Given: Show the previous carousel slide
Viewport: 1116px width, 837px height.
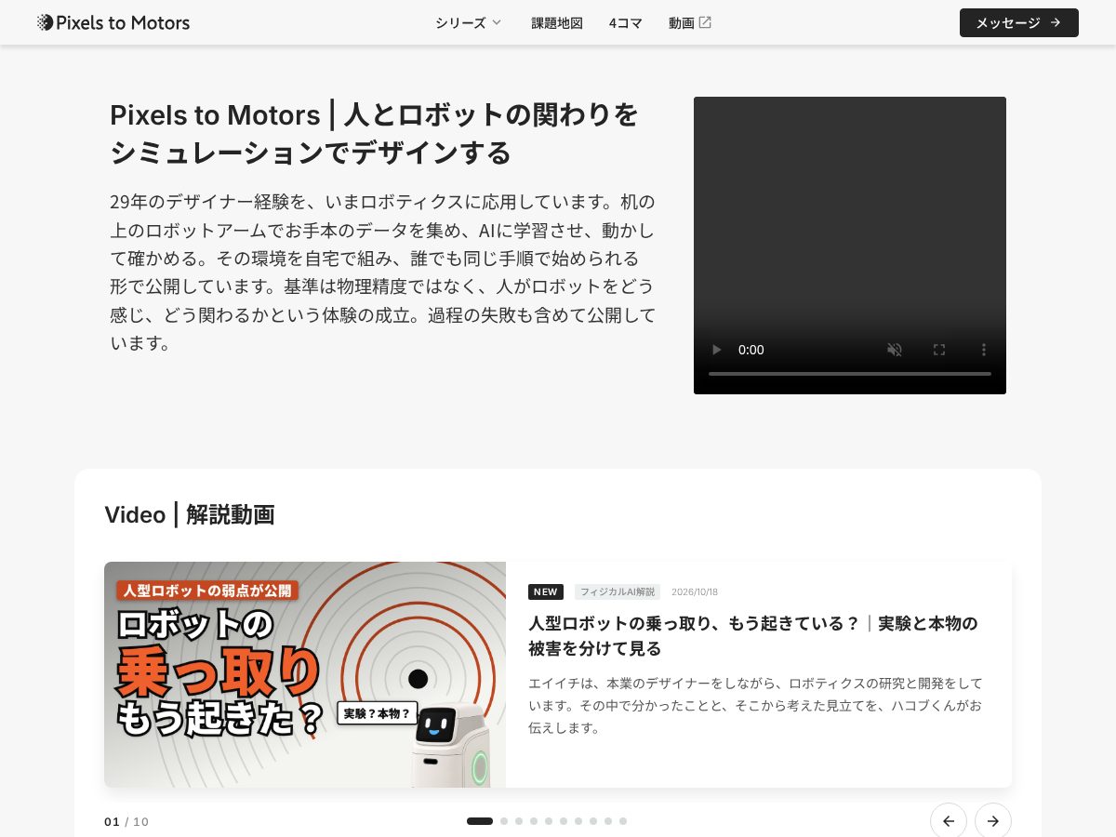Looking at the screenshot, I should pyautogui.click(x=949, y=821).
